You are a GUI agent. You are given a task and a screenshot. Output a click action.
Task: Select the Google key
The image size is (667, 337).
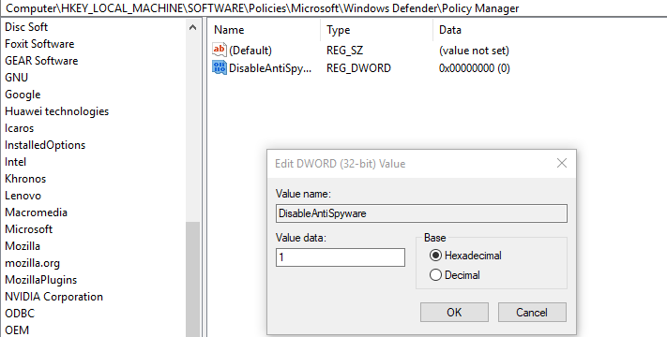[23, 95]
